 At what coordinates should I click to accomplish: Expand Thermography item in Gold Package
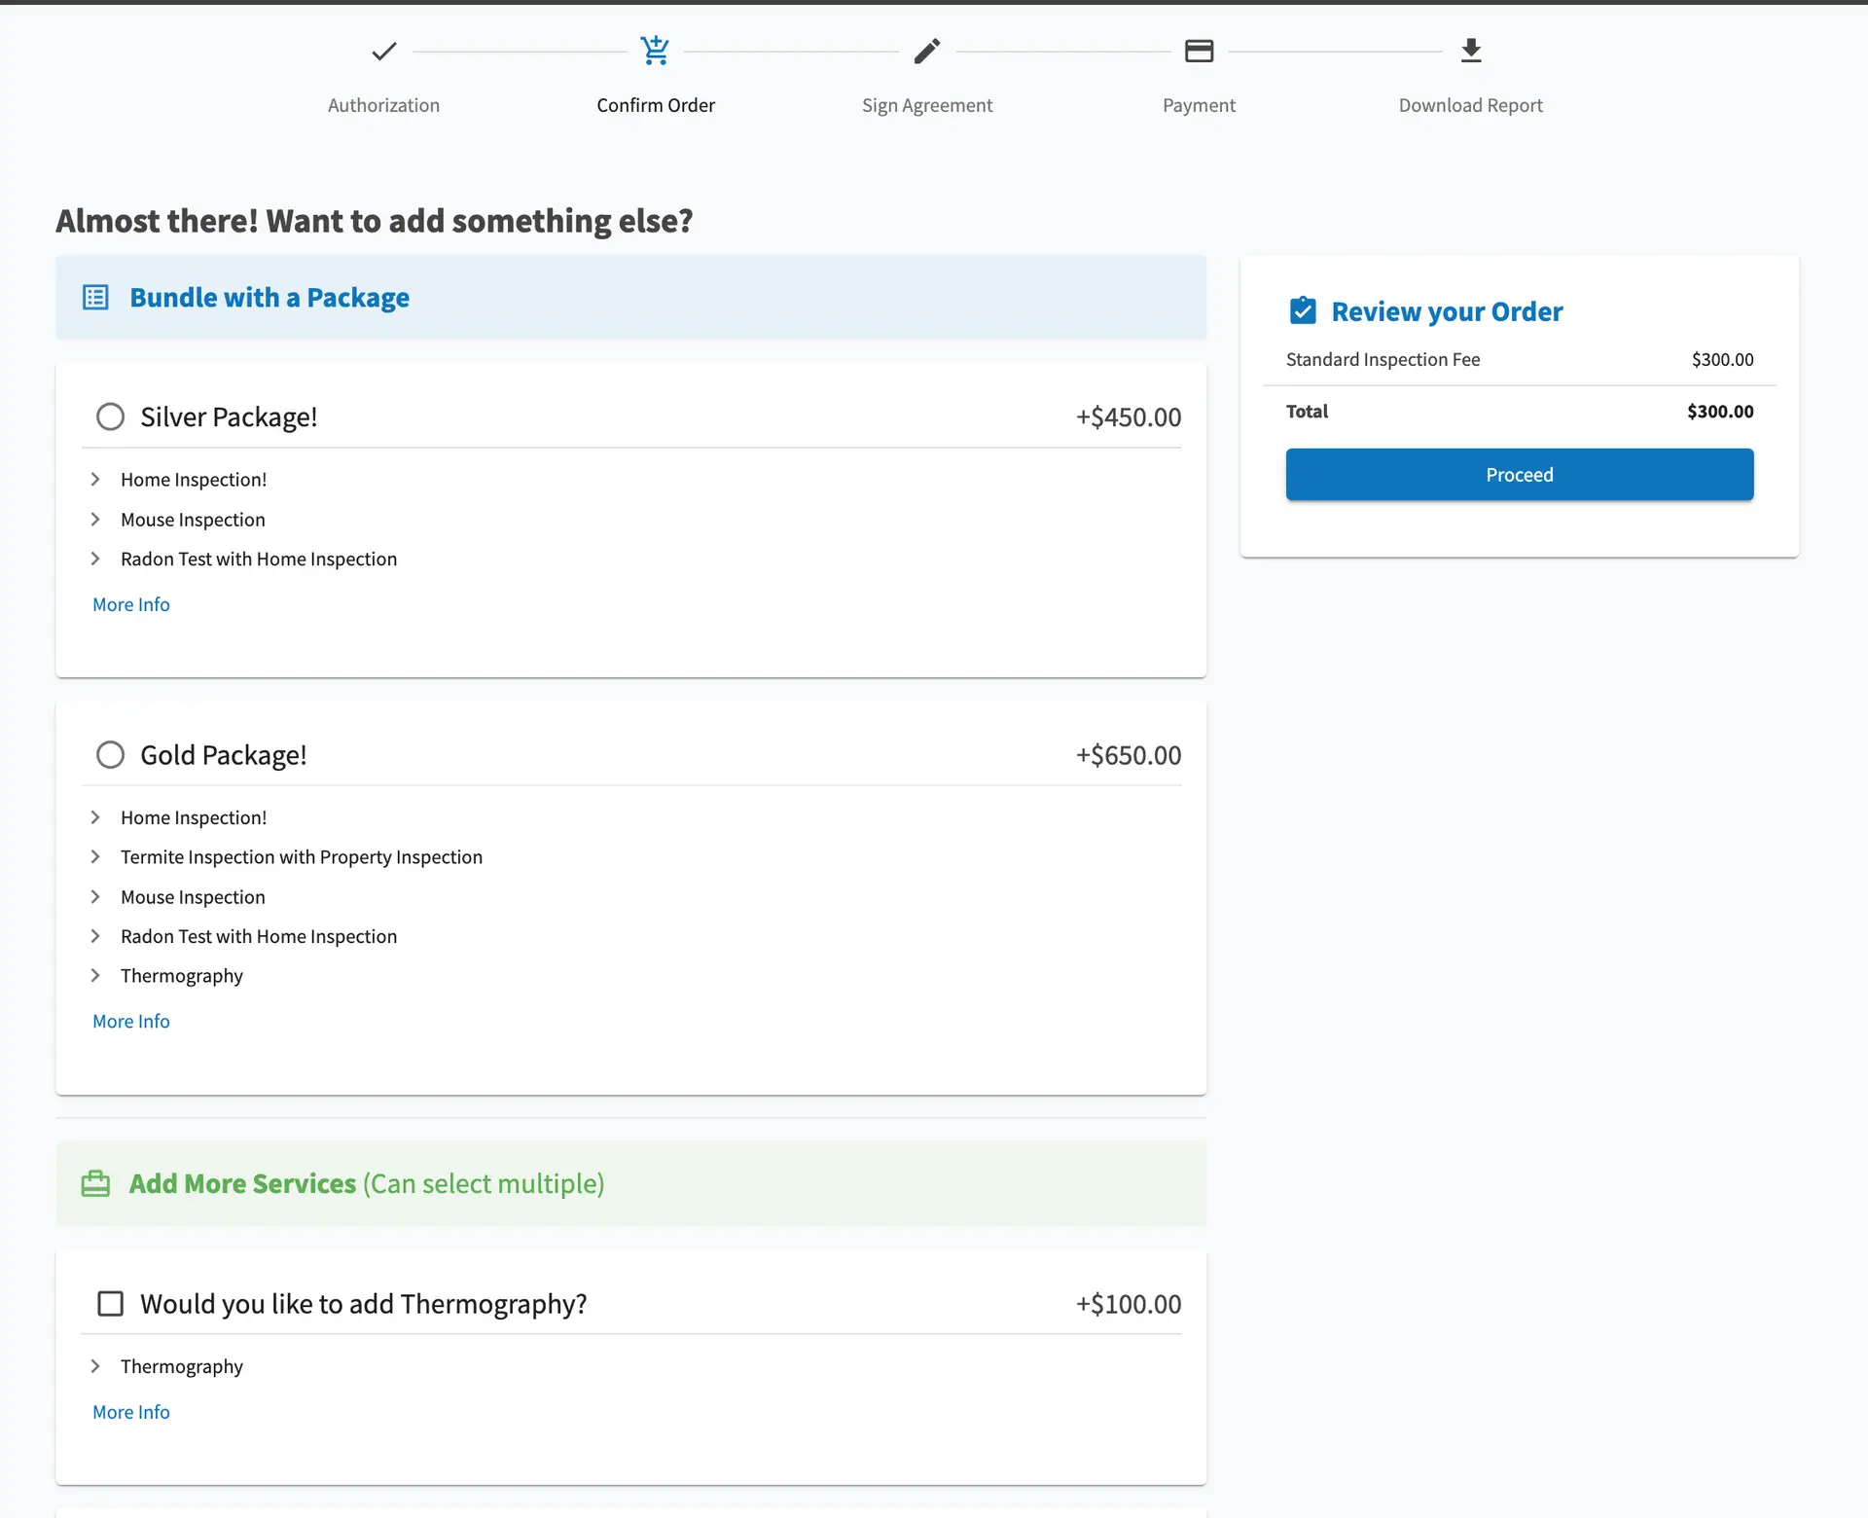[95, 976]
